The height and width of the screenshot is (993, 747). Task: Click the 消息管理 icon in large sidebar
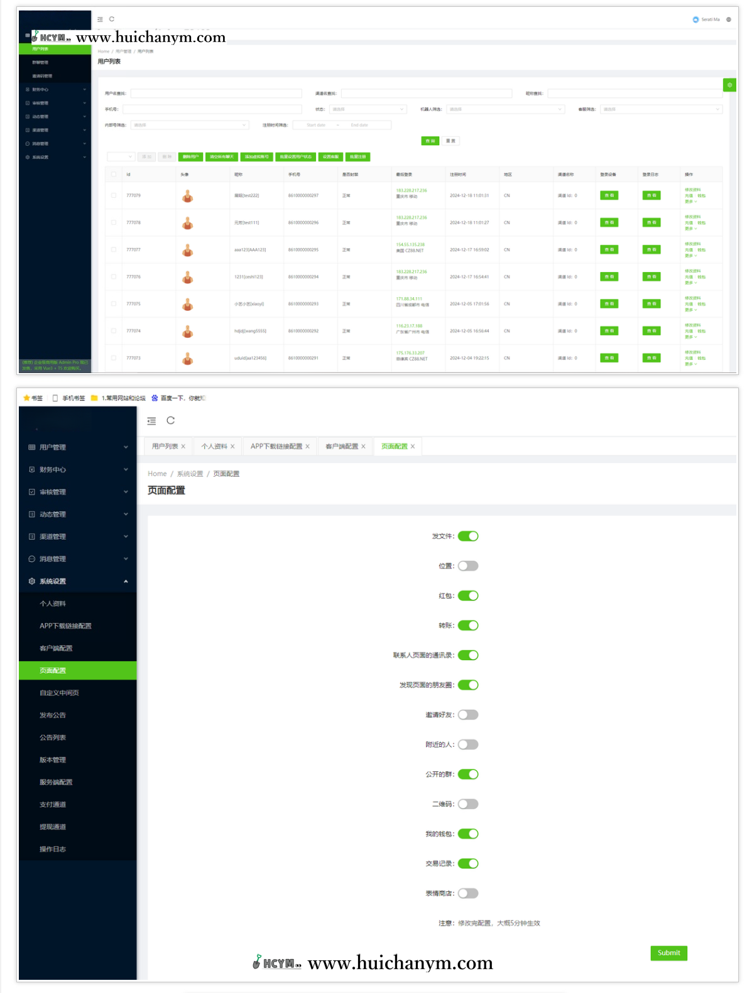(x=31, y=559)
